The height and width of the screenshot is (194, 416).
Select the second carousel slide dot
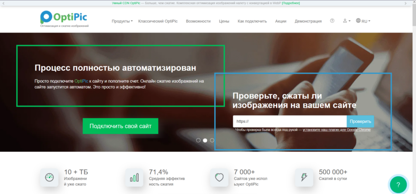click(x=205, y=140)
